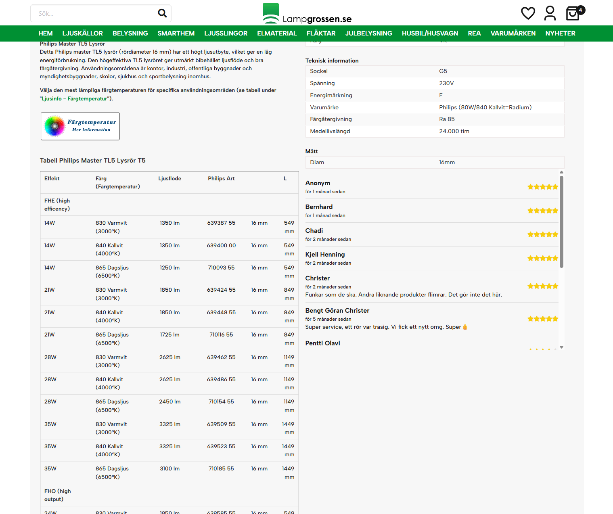The width and height of the screenshot is (613, 514).
Task: Click the Lampgrossen.se logo
Action: (307, 14)
